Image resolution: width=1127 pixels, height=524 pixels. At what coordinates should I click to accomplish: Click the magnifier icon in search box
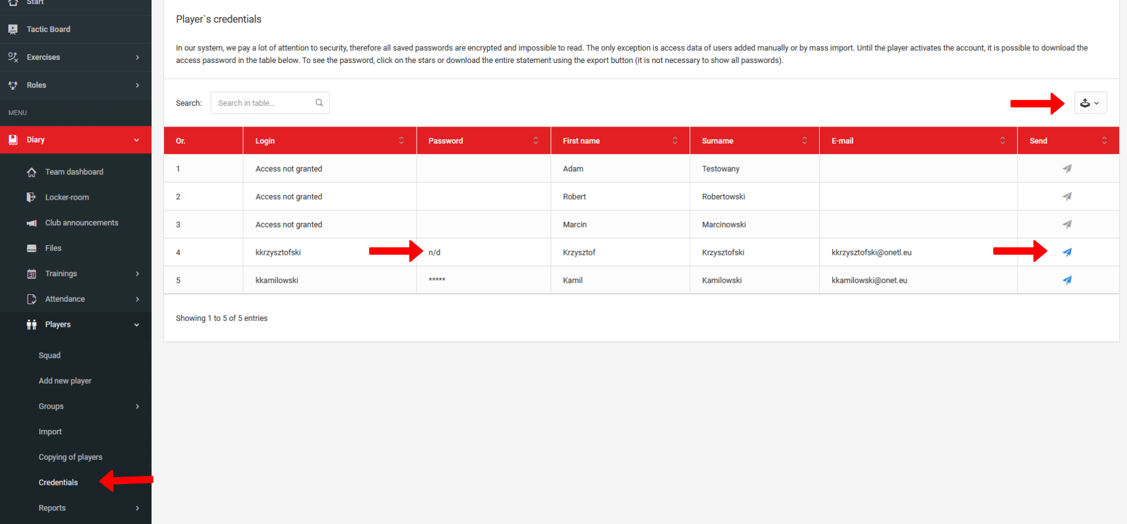(x=319, y=103)
